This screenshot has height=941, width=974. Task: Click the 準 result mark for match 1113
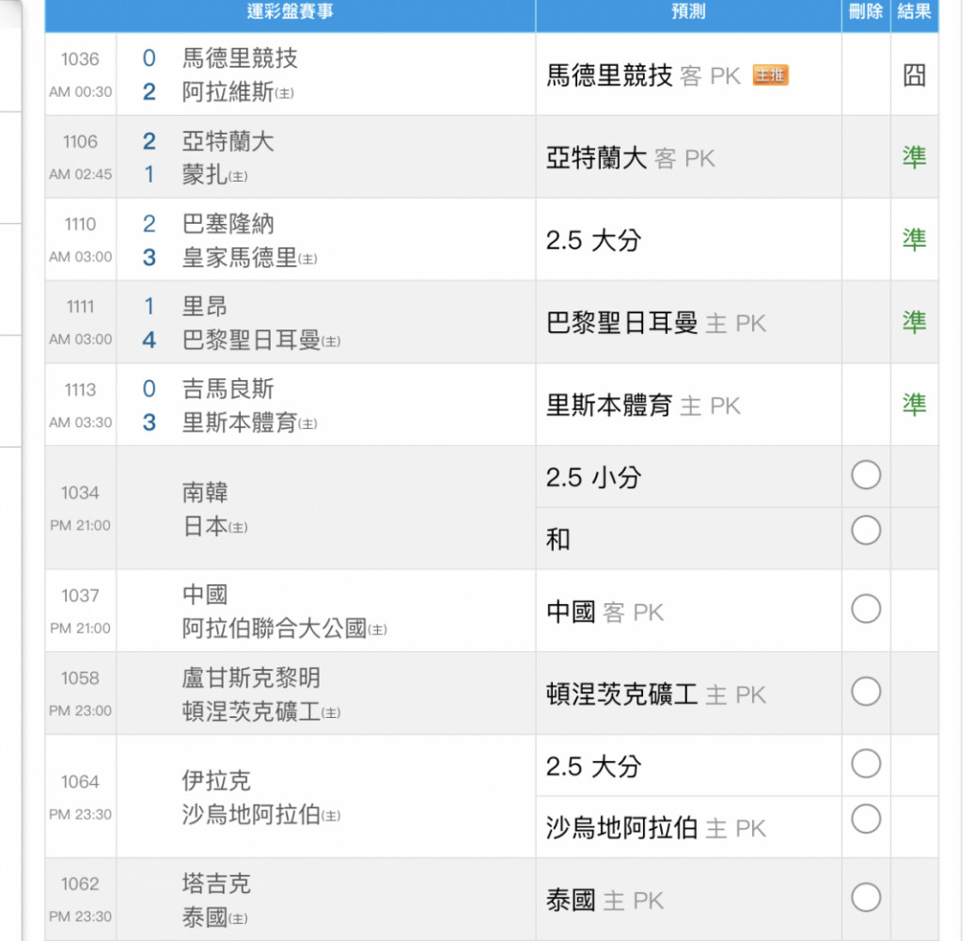(915, 406)
